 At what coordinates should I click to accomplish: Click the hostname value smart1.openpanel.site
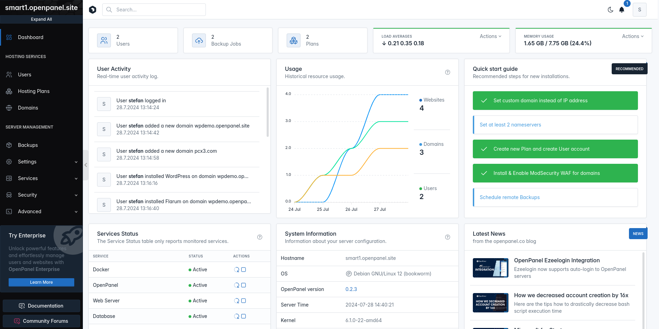tap(371, 258)
